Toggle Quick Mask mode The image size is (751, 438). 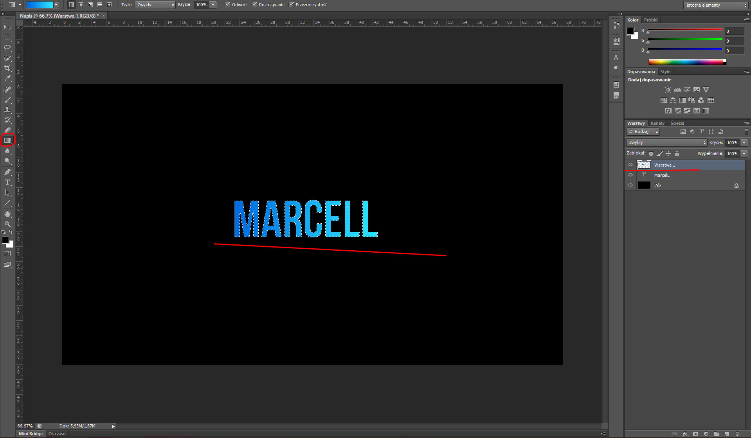tap(7, 254)
